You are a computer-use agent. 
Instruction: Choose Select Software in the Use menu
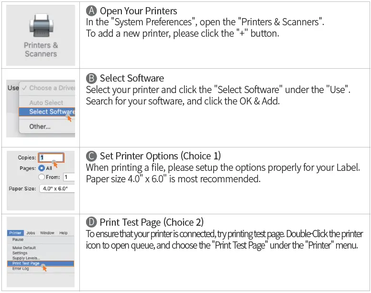pos(50,112)
